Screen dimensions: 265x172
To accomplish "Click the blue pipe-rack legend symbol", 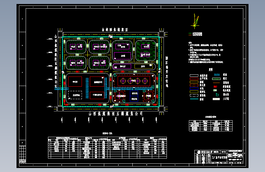I will coord(217,75).
